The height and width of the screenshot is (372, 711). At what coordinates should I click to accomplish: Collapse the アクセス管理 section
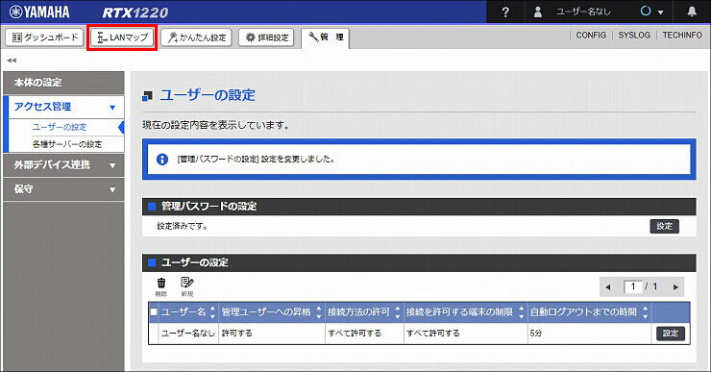(63, 107)
